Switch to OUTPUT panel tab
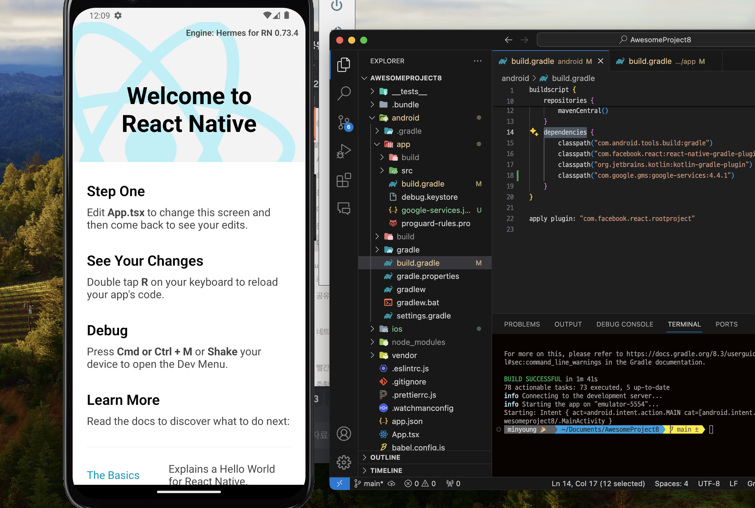The image size is (755, 508). [568, 324]
